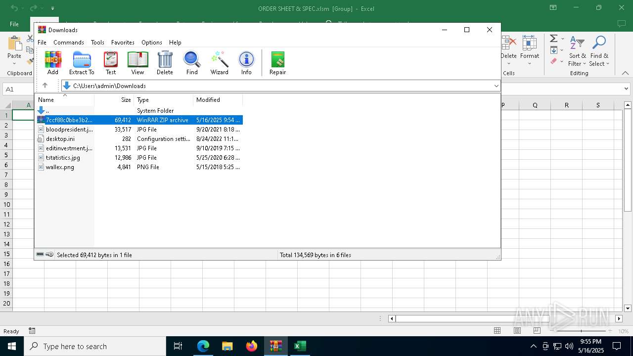The height and width of the screenshot is (356, 633).
Task: Sort files by Type column
Action: point(164,100)
